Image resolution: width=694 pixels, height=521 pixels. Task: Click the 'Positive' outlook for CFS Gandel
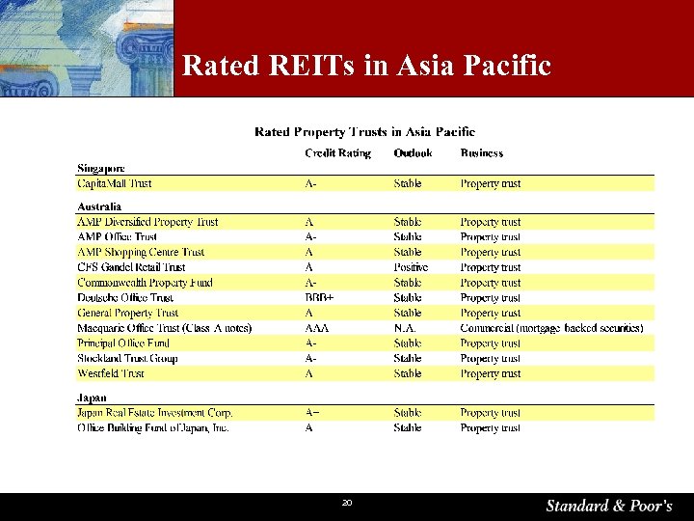pyautogui.click(x=411, y=267)
